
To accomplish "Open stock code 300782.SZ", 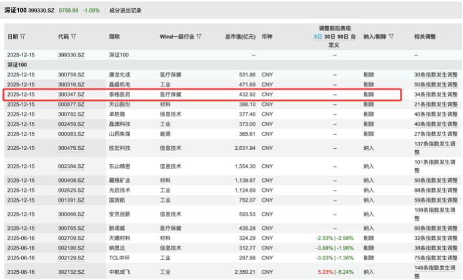I will [x=71, y=114].
